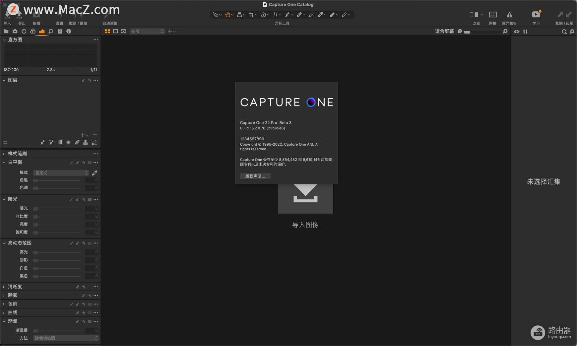Switch to the Color tool tab

click(x=33, y=31)
